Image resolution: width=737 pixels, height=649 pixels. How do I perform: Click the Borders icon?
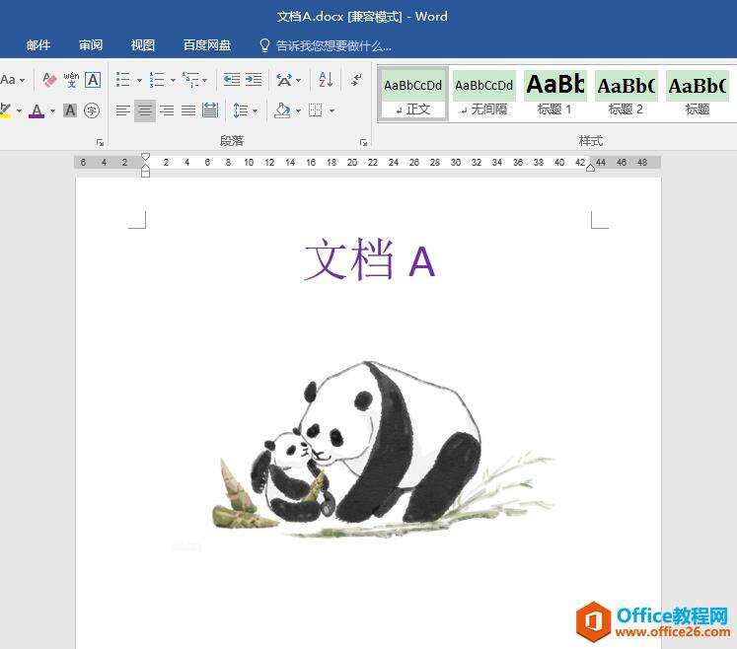point(316,110)
